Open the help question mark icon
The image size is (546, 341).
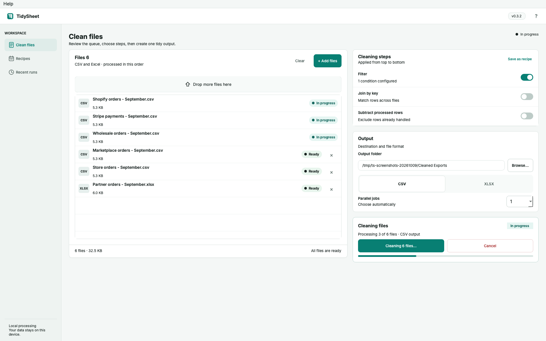pos(536,16)
